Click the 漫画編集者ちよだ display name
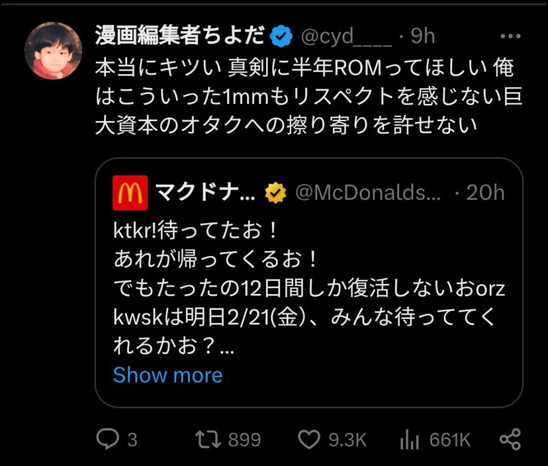Screen dimensions: 548x466 pos(179,36)
